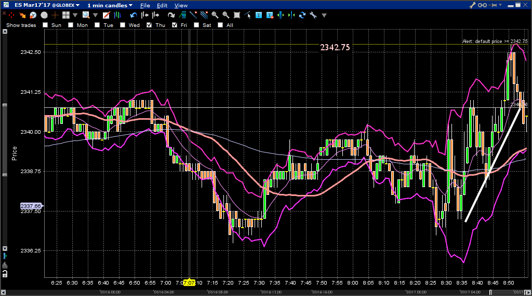Open the dropdown next to grid layout icon

pos(75,15)
